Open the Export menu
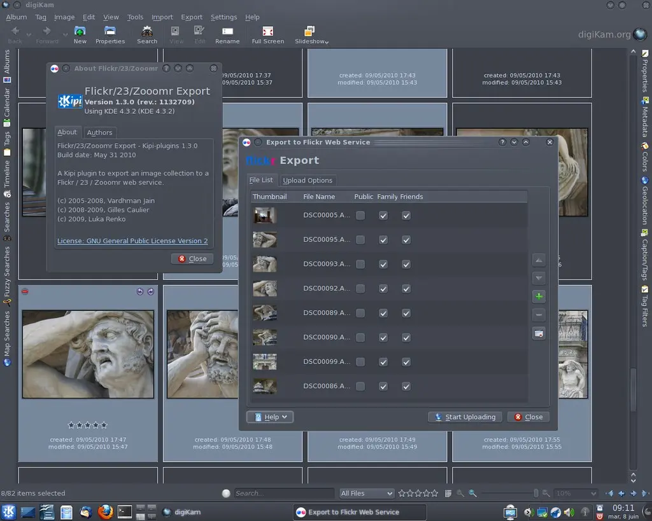This screenshot has height=521, width=652. pos(191,17)
